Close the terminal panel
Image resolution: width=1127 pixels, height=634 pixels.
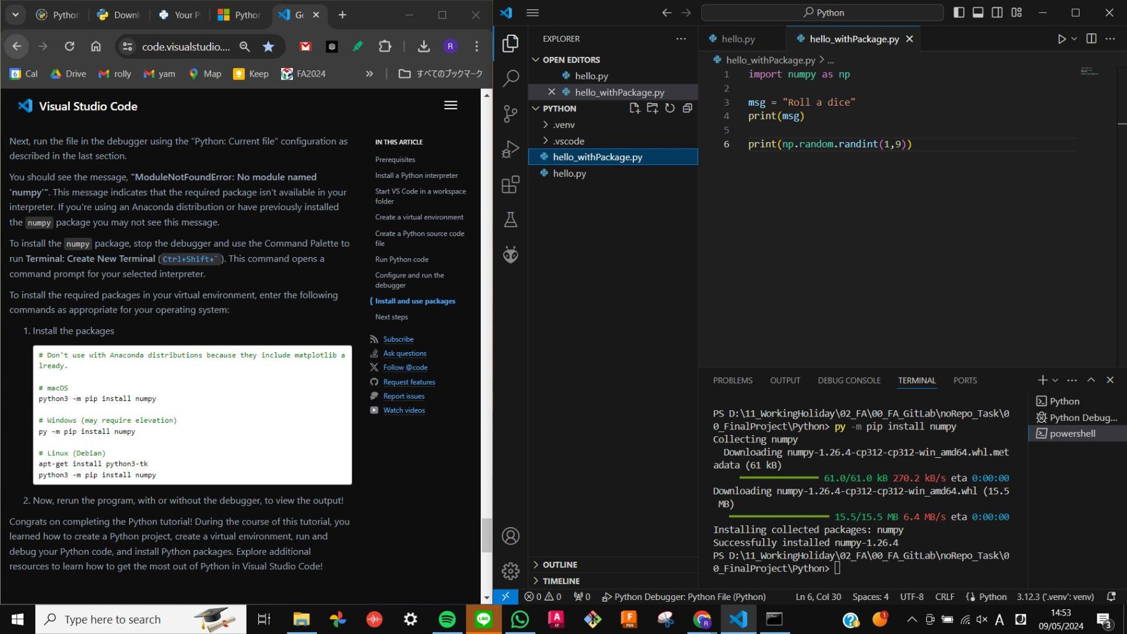1110,380
